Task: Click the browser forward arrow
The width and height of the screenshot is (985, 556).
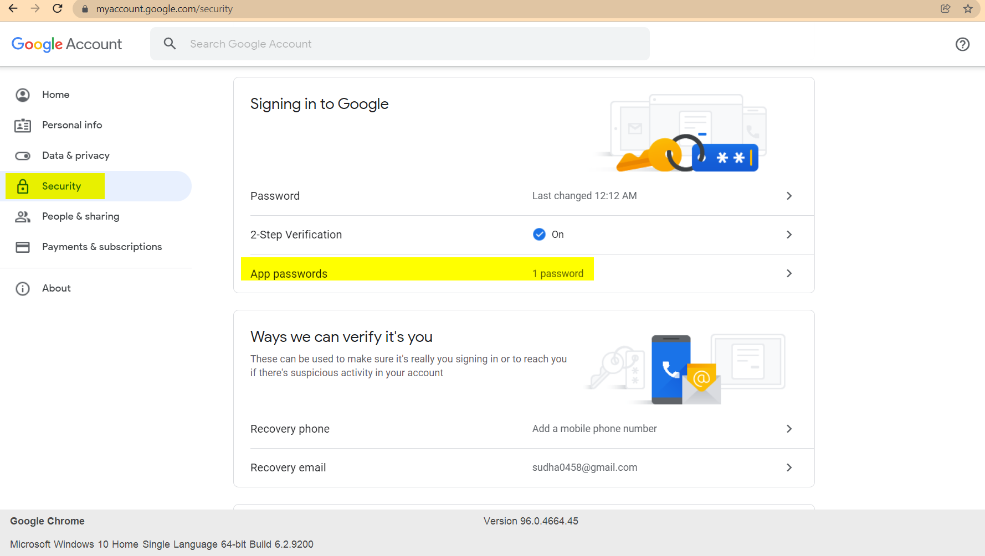Action: tap(35, 8)
